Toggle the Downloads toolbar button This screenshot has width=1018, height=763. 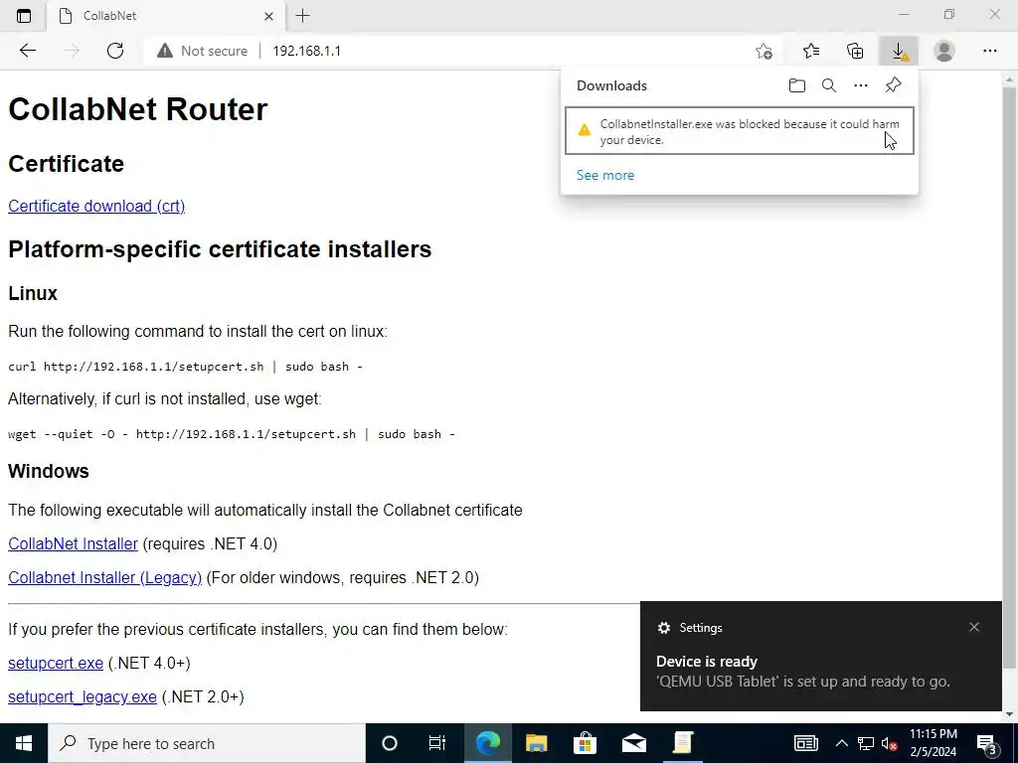coord(899,51)
